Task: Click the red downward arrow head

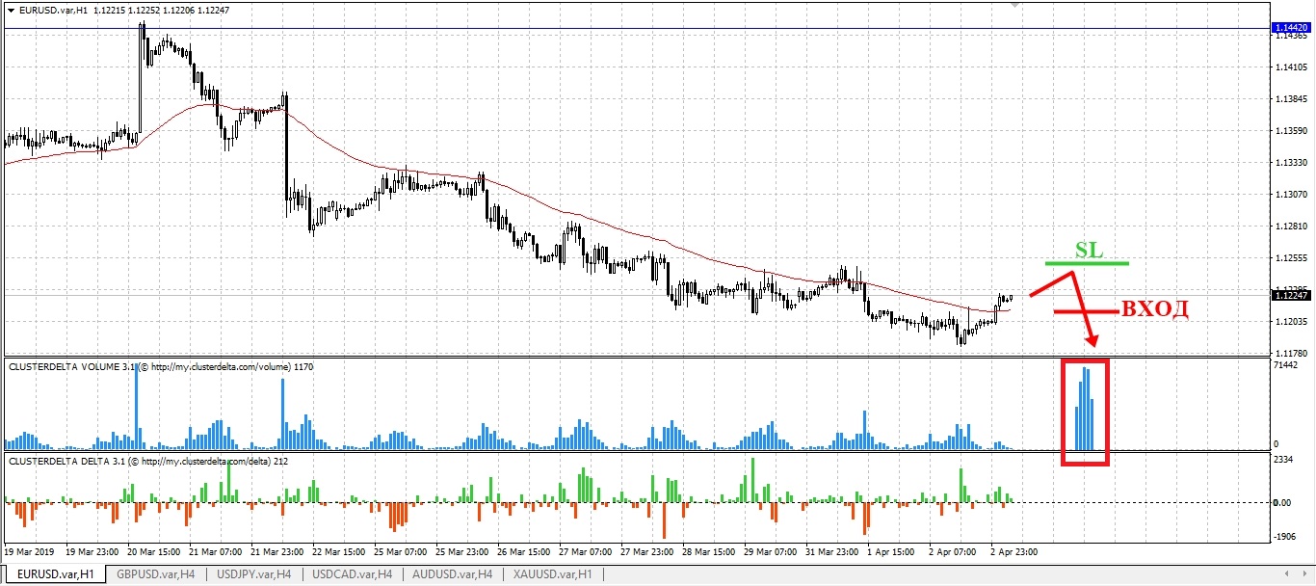Action: pos(1092,341)
